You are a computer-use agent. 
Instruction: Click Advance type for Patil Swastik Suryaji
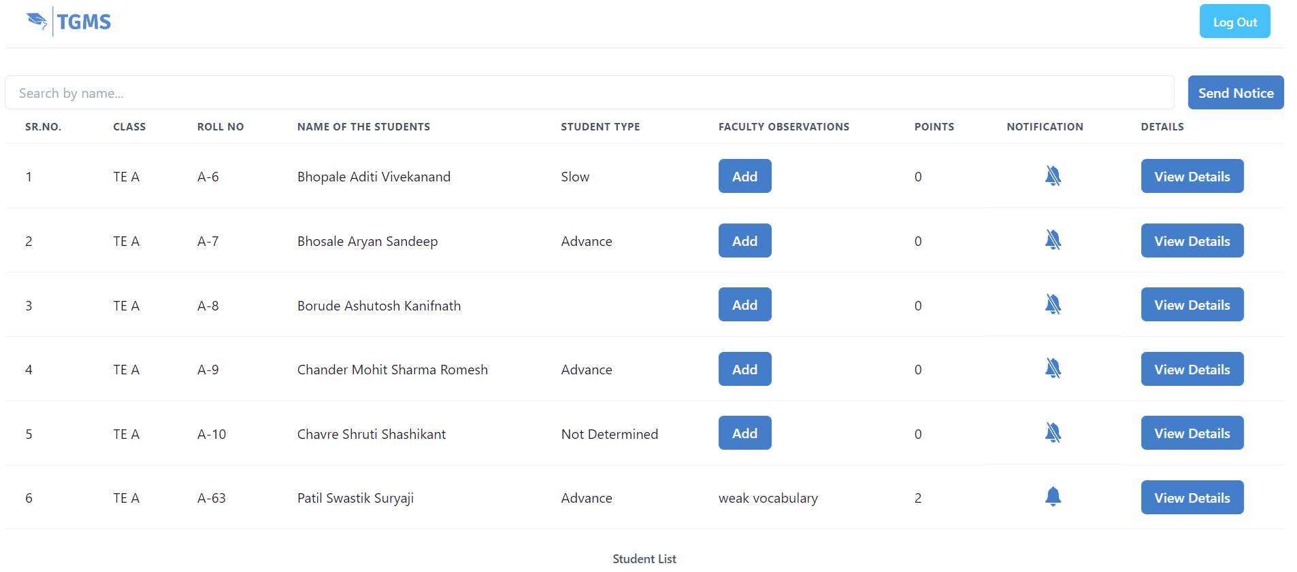(x=587, y=498)
